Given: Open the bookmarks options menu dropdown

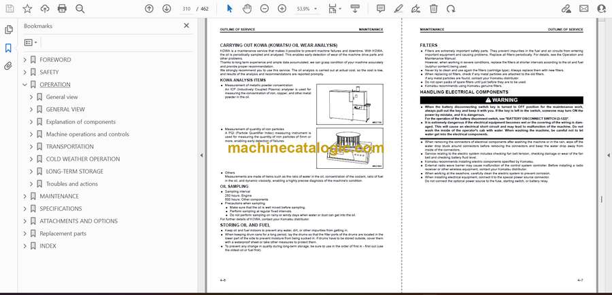Looking at the screenshot, I should (31, 43).
